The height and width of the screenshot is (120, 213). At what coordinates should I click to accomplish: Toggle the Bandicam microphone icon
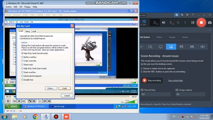click(x=171, y=23)
